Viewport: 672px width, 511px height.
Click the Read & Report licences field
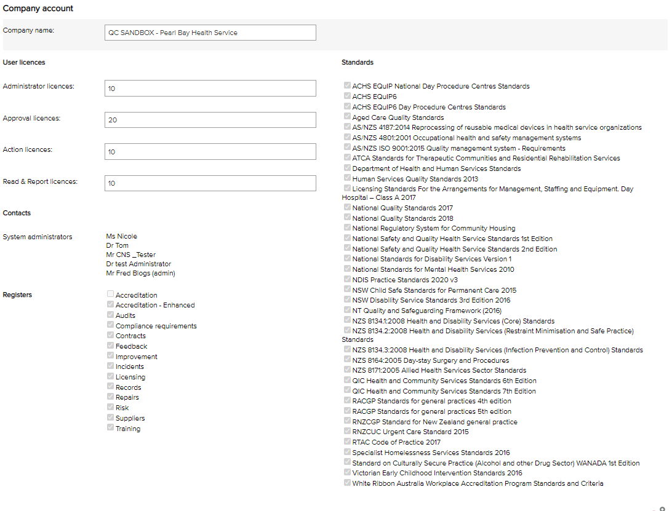click(210, 183)
